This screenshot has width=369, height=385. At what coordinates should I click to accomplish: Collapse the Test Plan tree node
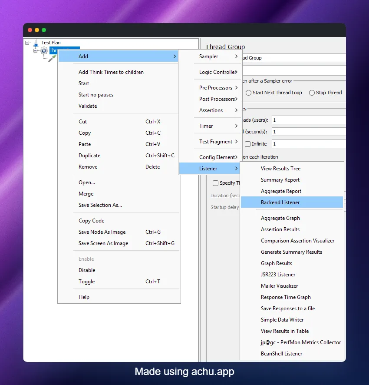pos(27,43)
